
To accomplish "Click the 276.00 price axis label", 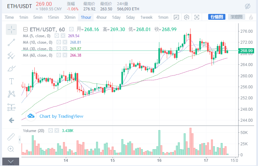I will pyautogui.click(x=246, y=31).
